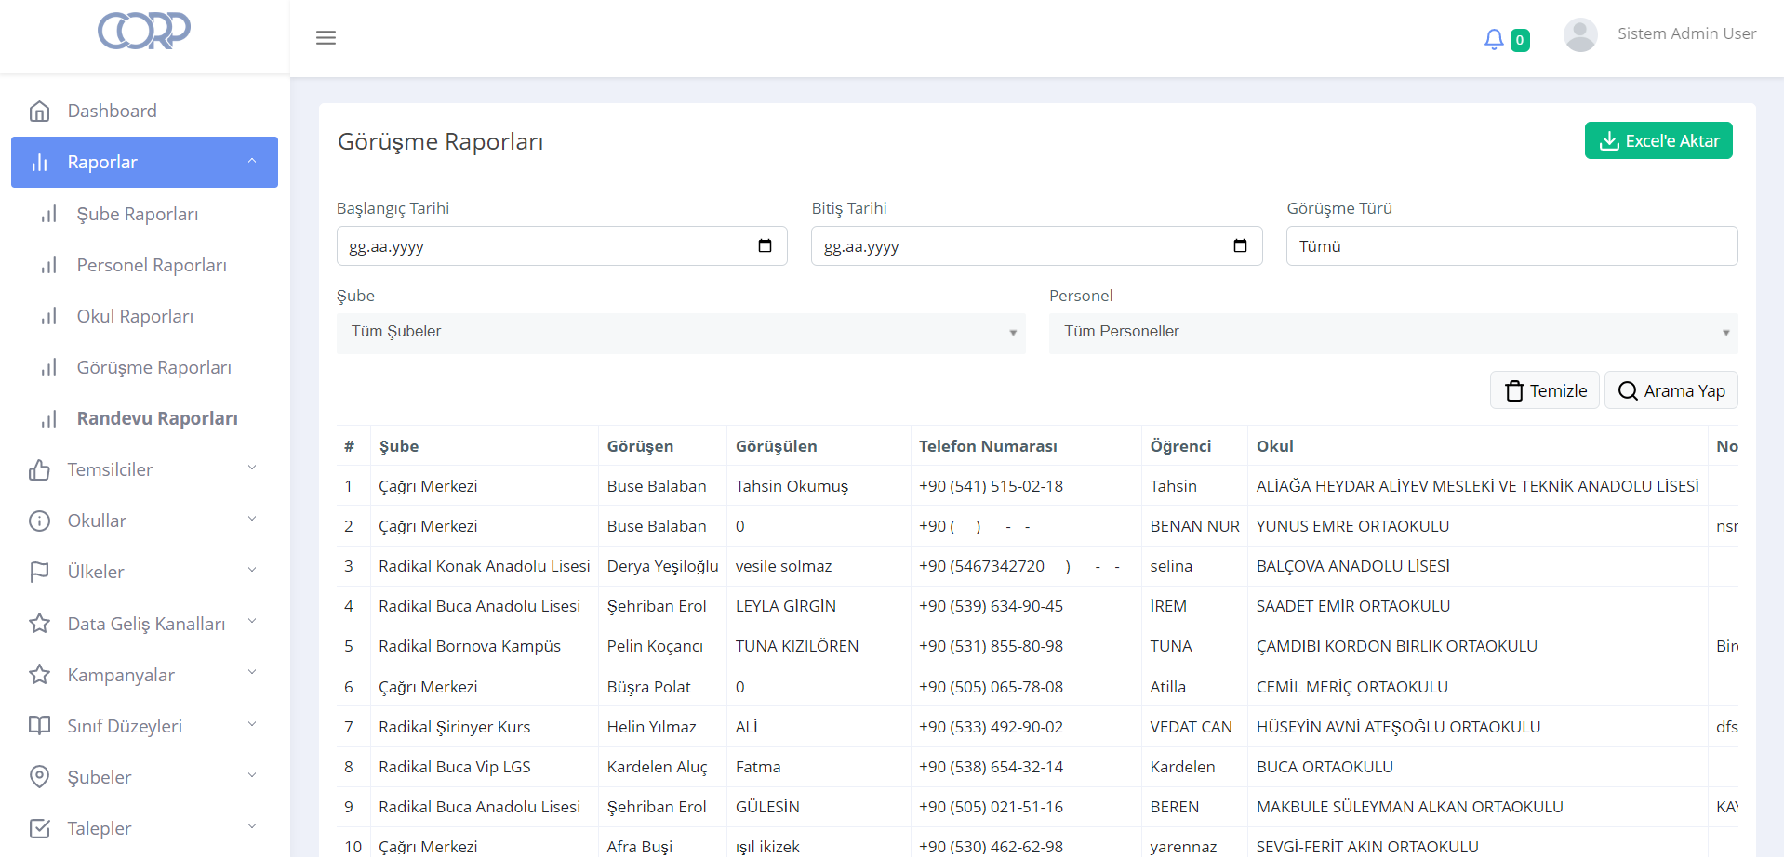The height and width of the screenshot is (857, 1784).
Task: Click the Temizle button
Action: (1544, 390)
